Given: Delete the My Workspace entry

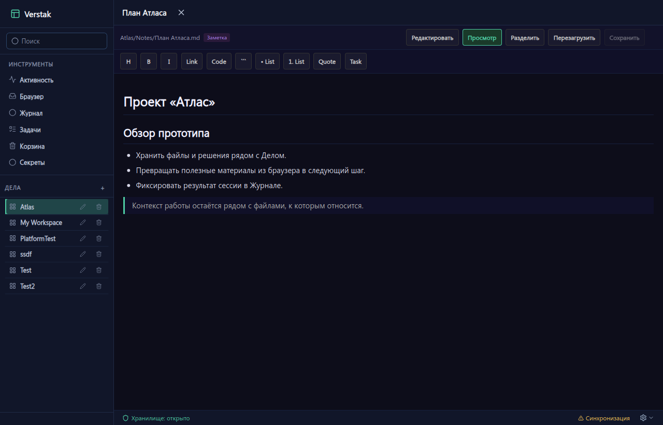Looking at the screenshot, I should (x=99, y=222).
